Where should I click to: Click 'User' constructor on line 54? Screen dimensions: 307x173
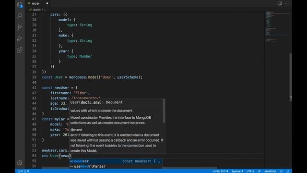click(x=54, y=156)
